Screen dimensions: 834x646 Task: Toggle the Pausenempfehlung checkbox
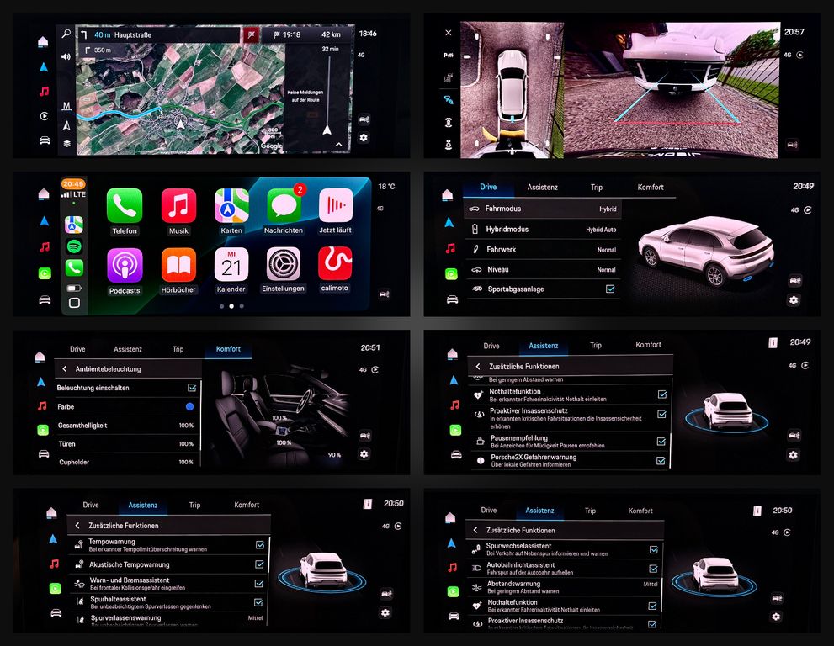661,442
